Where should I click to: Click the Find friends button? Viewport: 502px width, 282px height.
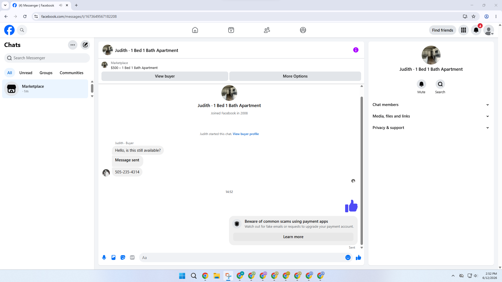[x=443, y=30]
